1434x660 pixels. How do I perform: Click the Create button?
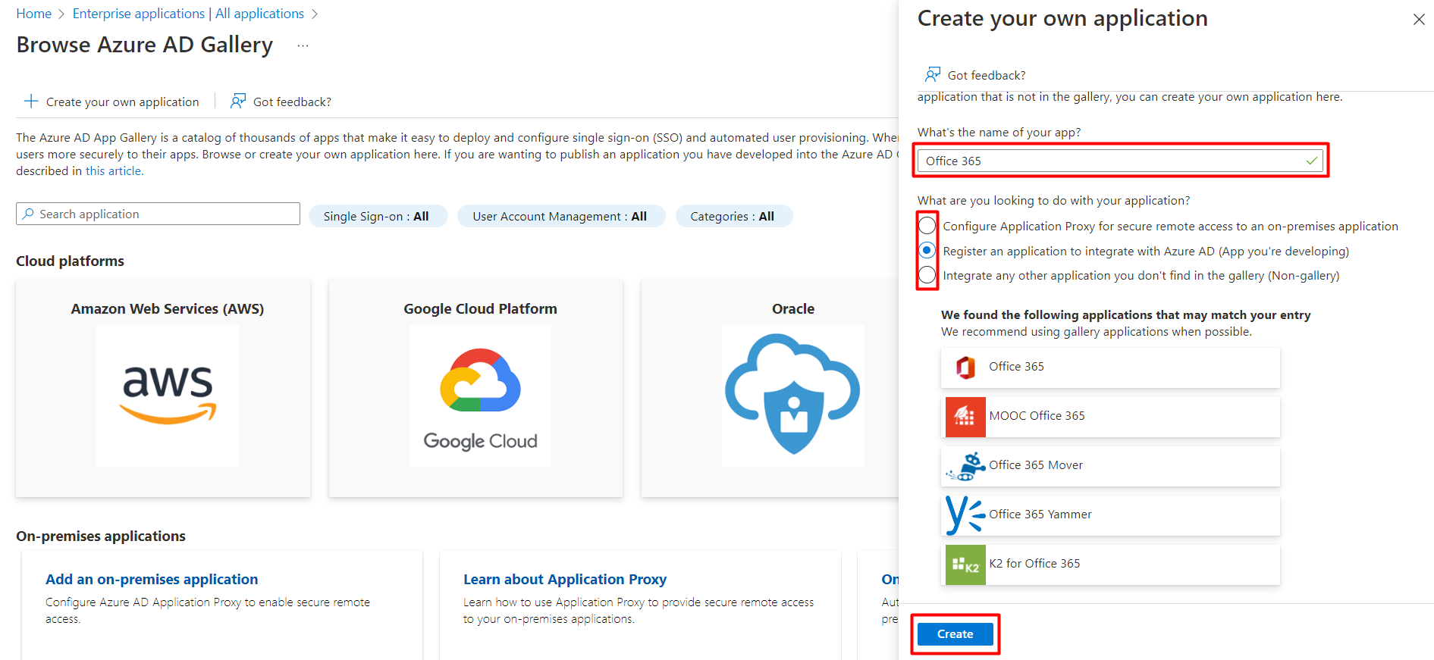tap(955, 634)
